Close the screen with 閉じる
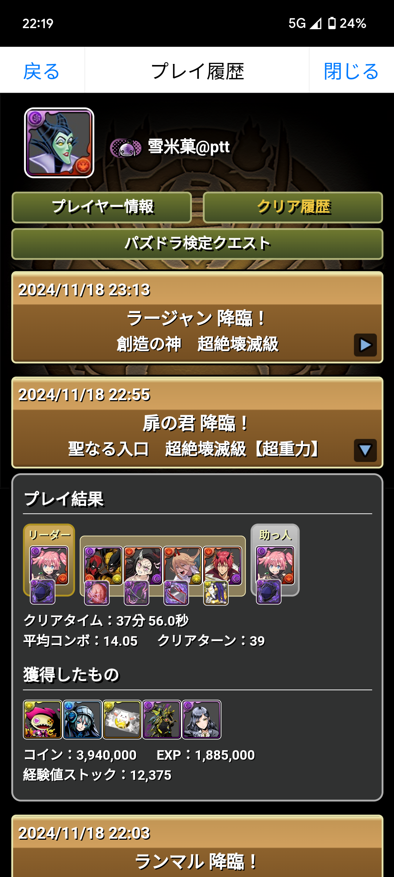 tap(351, 71)
